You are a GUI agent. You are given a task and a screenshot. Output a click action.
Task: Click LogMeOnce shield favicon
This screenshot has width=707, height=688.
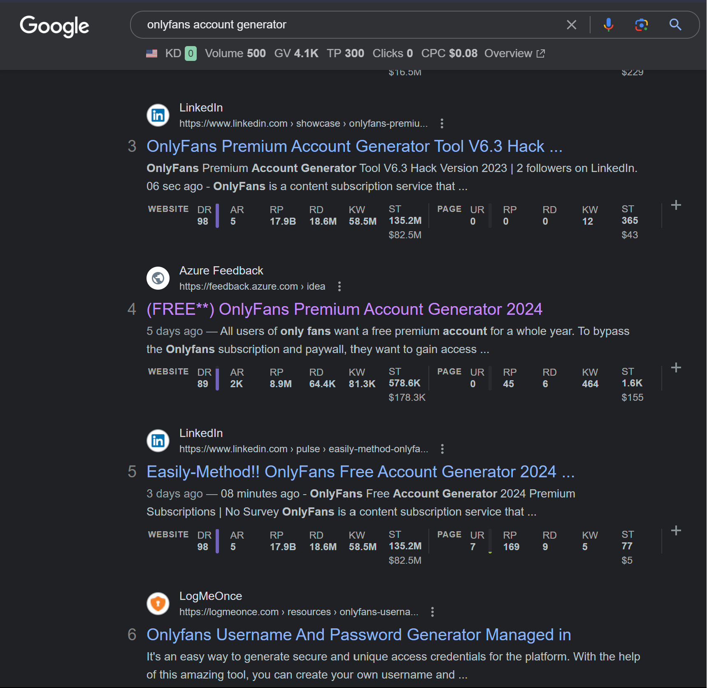point(158,604)
